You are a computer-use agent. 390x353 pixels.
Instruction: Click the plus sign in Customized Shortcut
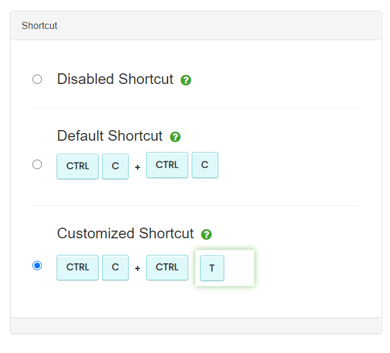(x=137, y=268)
